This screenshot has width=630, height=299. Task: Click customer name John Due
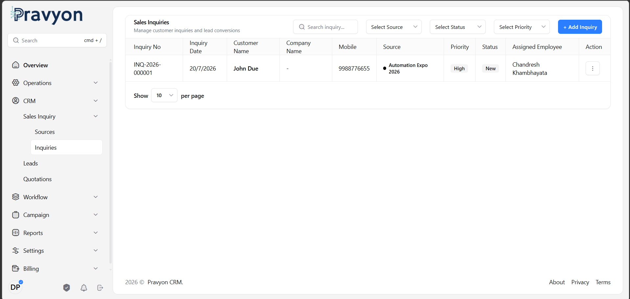click(246, 69)
